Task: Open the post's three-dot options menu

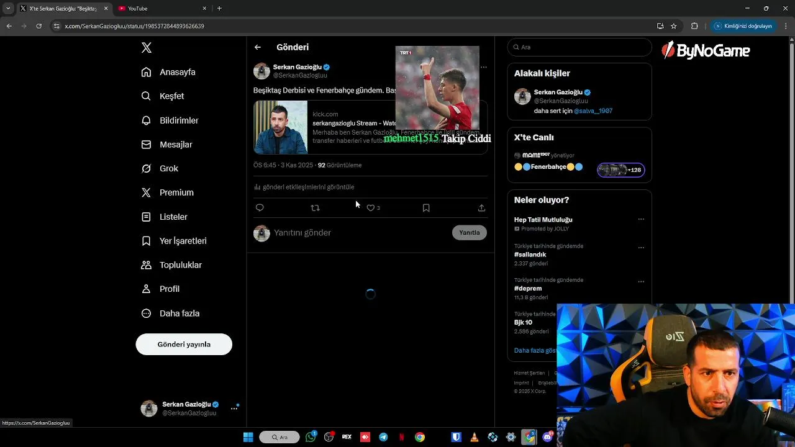Action: pos(484,67)
